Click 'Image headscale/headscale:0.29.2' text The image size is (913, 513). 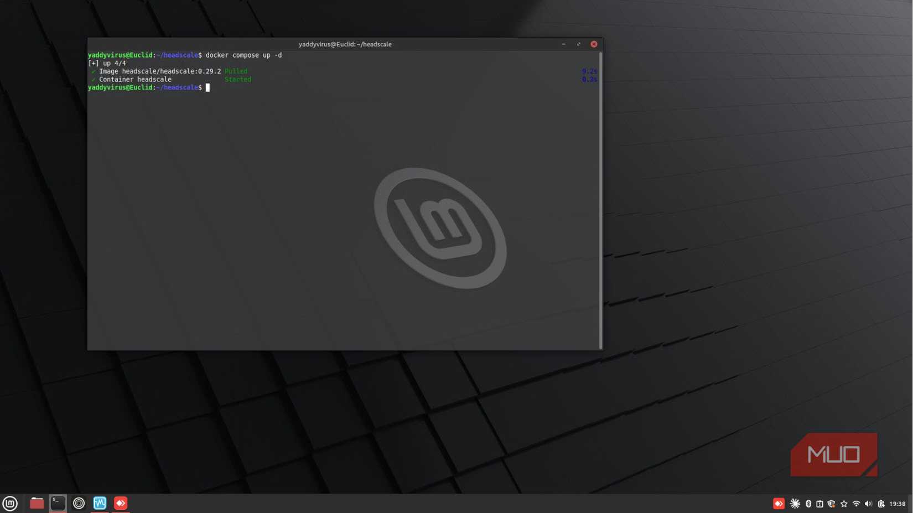pyautogui.click(x=160, y=71)
